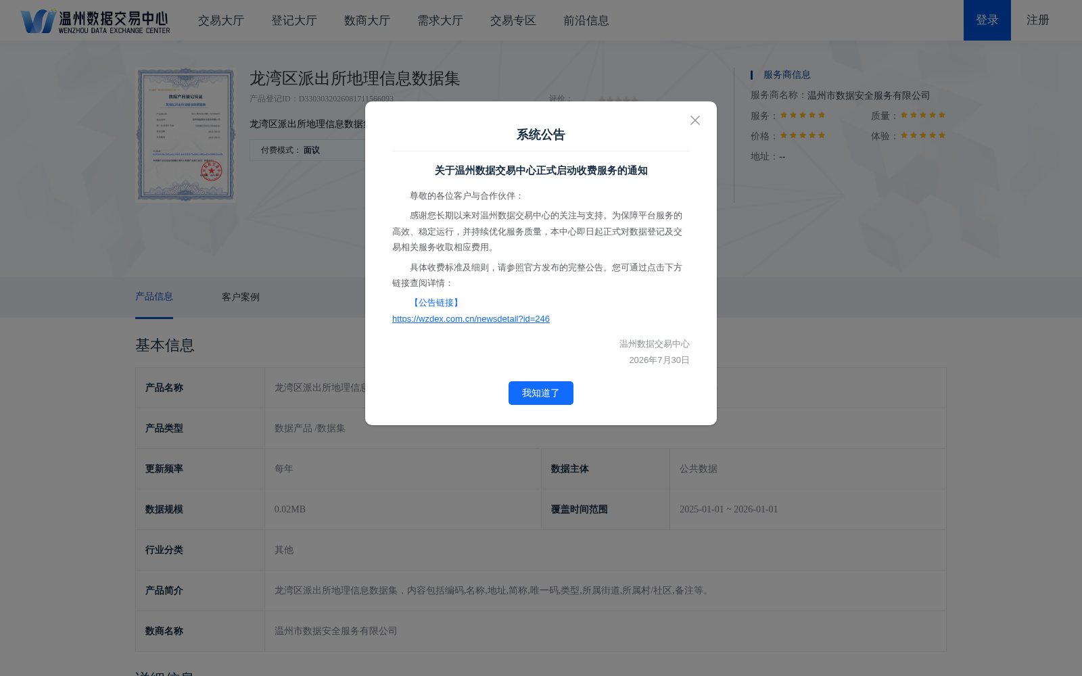This screenshot has width=1082, height=676.
Task: Click the 注册 link
Action: pos(1038,20)
